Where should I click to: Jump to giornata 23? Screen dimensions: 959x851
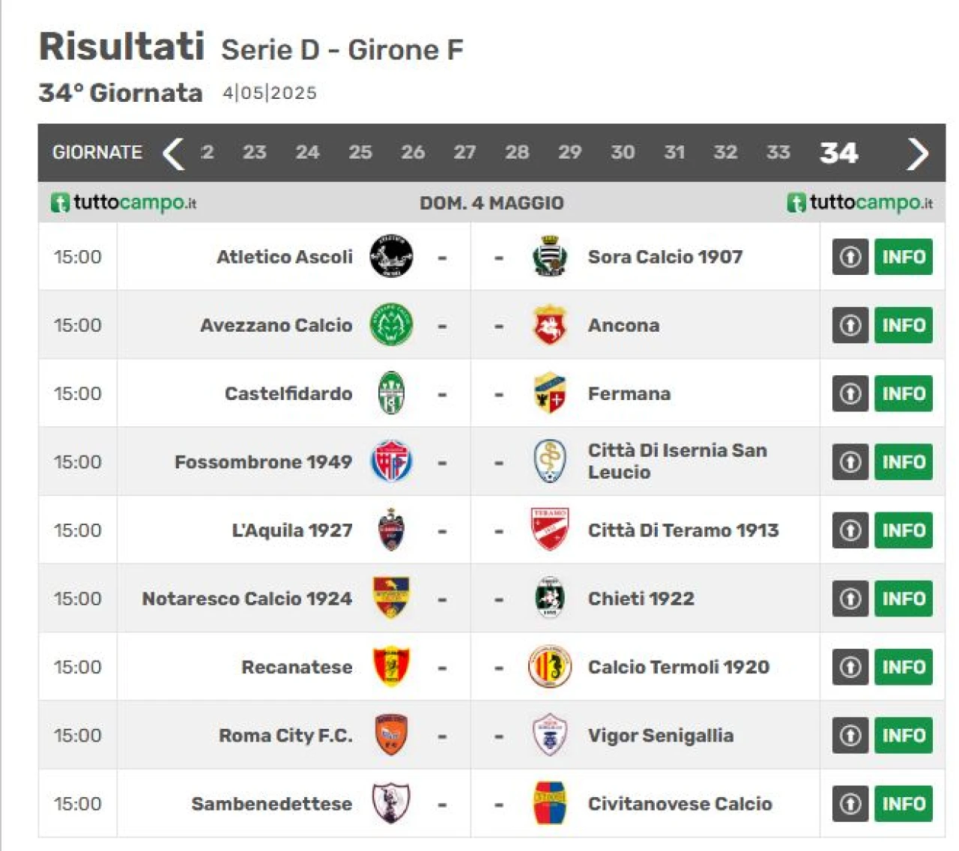(254, 152)
